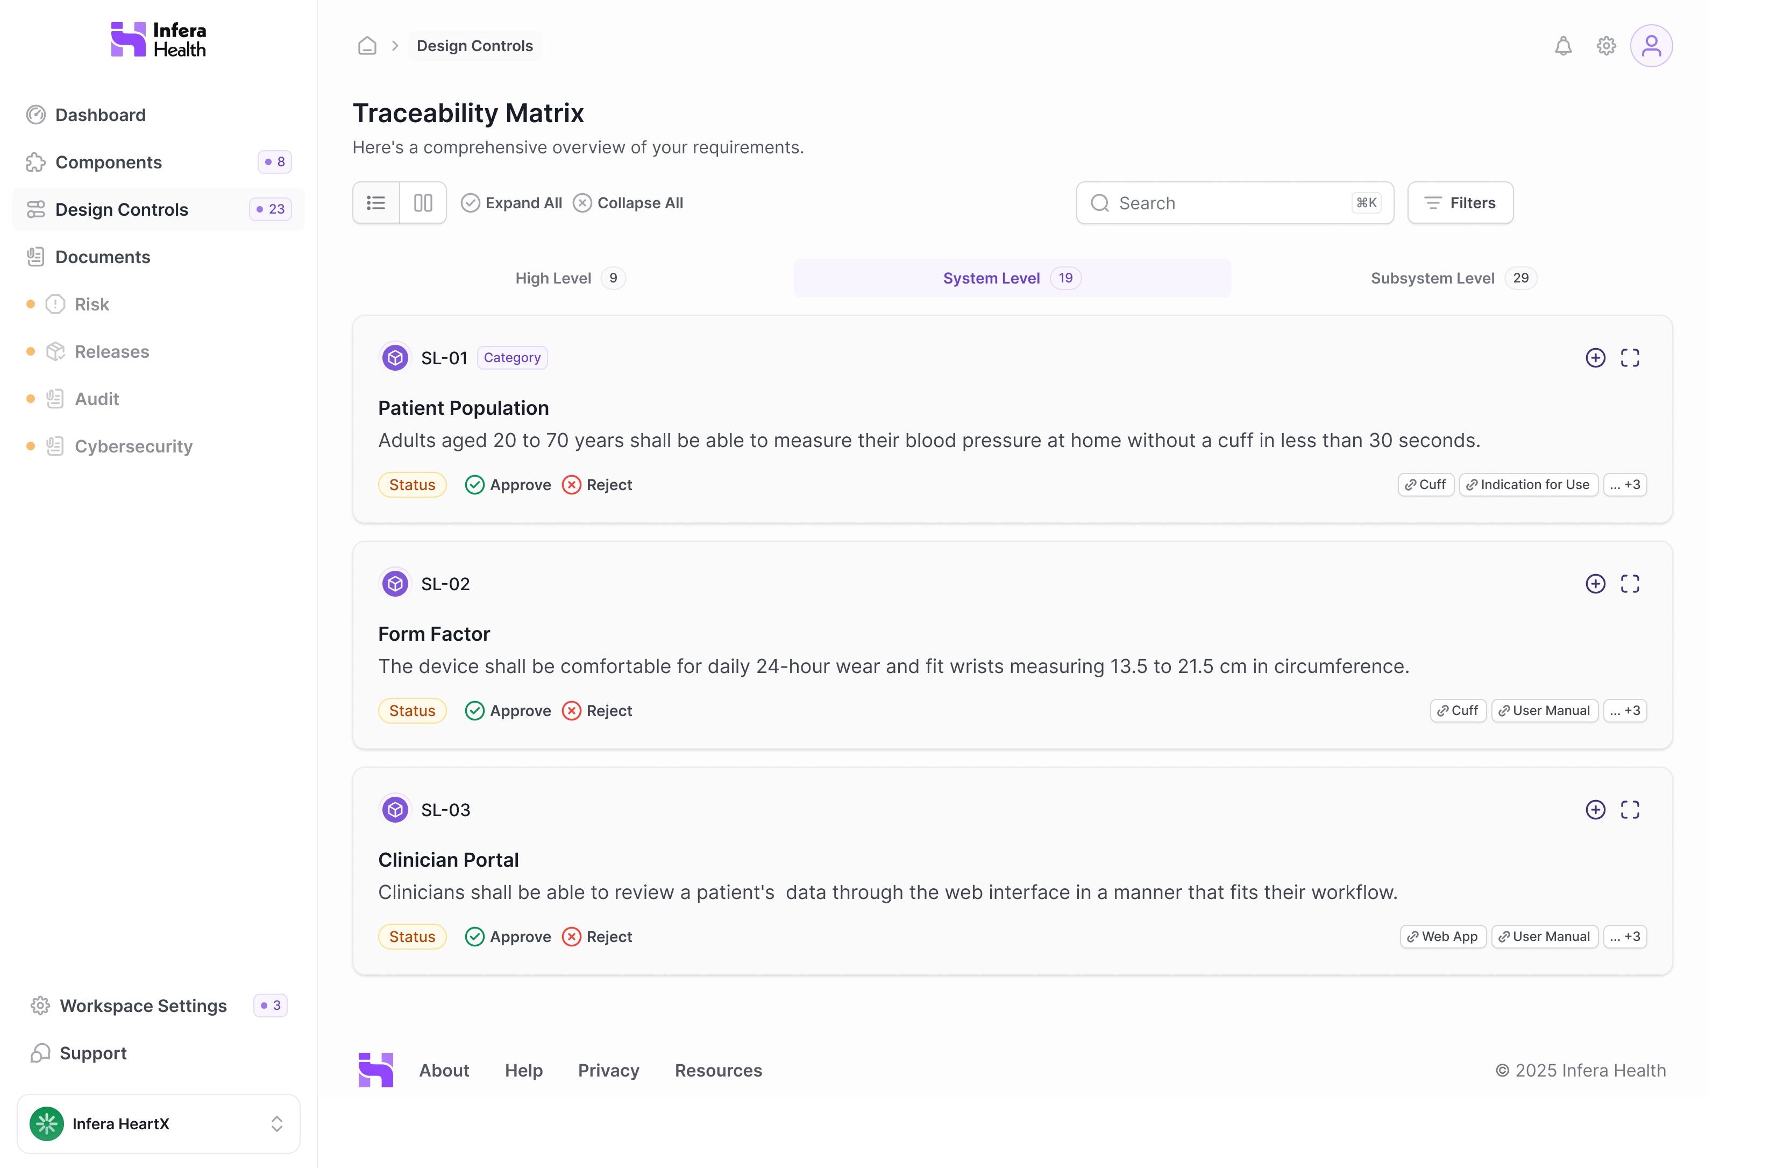Open Subsystem Level tab
1784x1168 pixels.
[1453, 278]
